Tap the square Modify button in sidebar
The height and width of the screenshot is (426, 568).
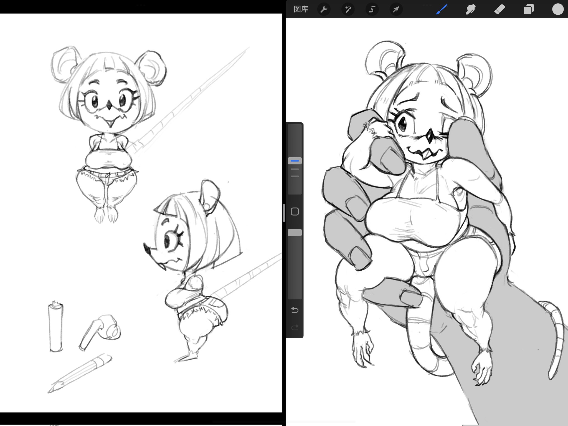[x=295, y=212]
